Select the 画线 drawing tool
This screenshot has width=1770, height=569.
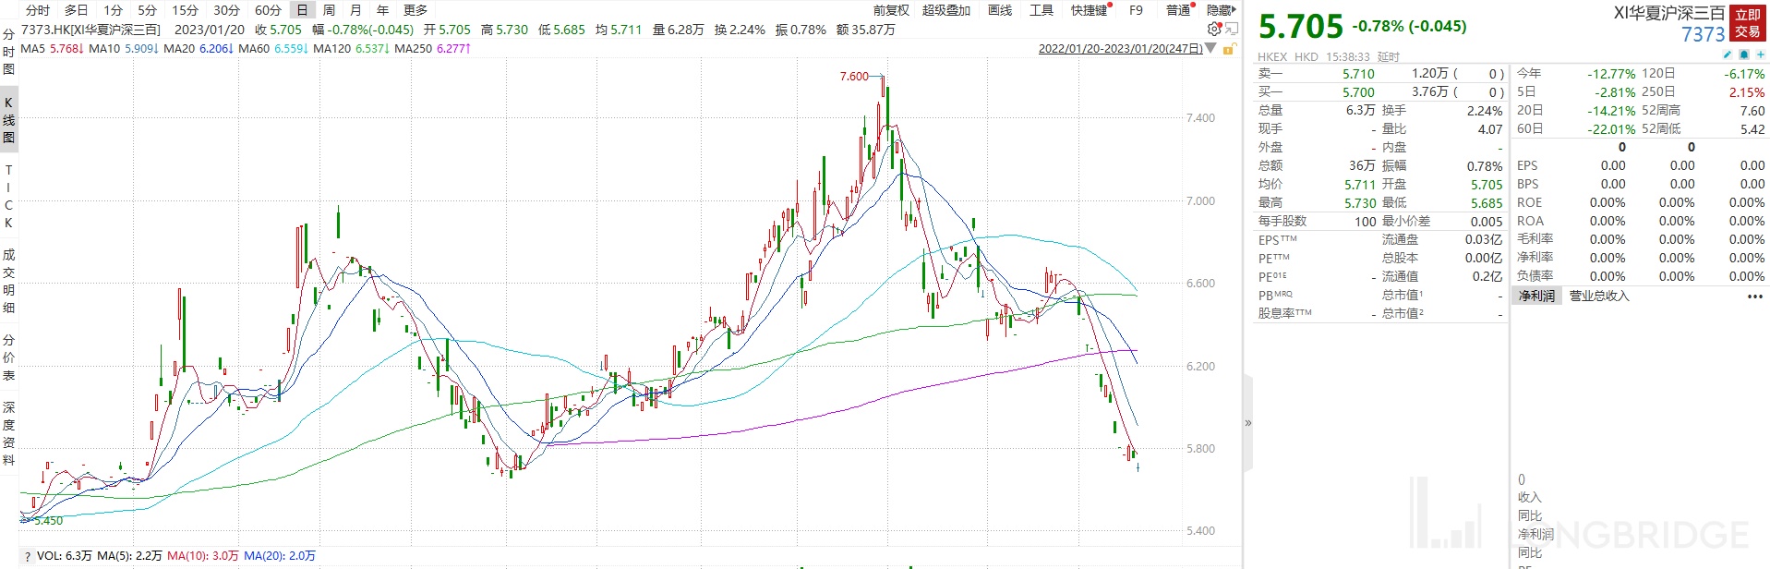[x=1000, y=10]
